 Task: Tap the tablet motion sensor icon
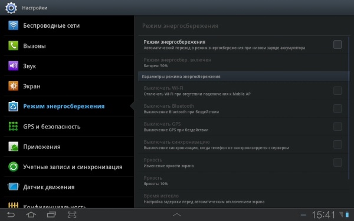[14, 187]
